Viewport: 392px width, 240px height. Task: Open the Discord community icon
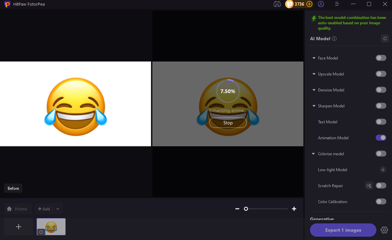(277, 4)
